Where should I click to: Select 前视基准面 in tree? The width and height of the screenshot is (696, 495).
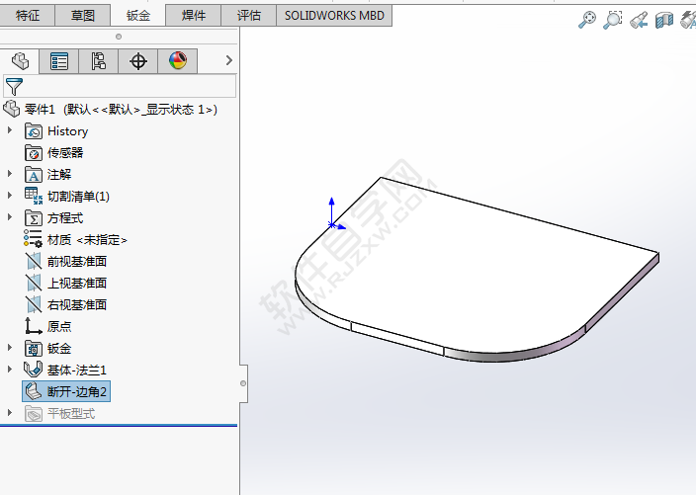[77, 262]
